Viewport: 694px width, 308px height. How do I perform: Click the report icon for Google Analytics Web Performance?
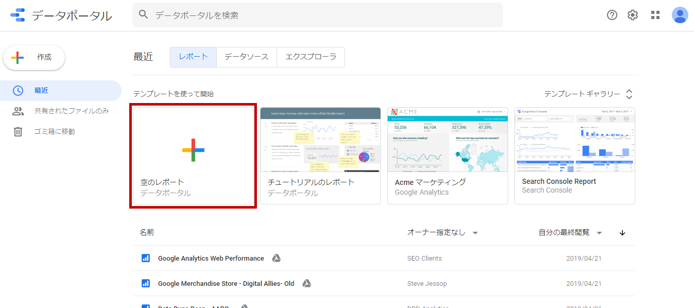pyautogui.click(x=146, y=259)
